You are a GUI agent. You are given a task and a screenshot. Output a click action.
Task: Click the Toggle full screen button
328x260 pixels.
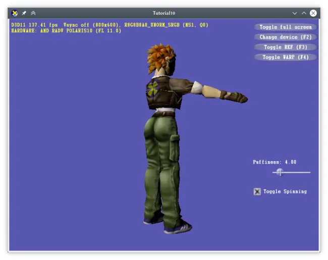(286, 27)
